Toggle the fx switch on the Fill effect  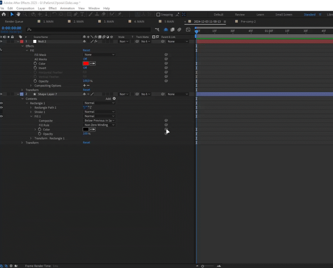[1, 50]
